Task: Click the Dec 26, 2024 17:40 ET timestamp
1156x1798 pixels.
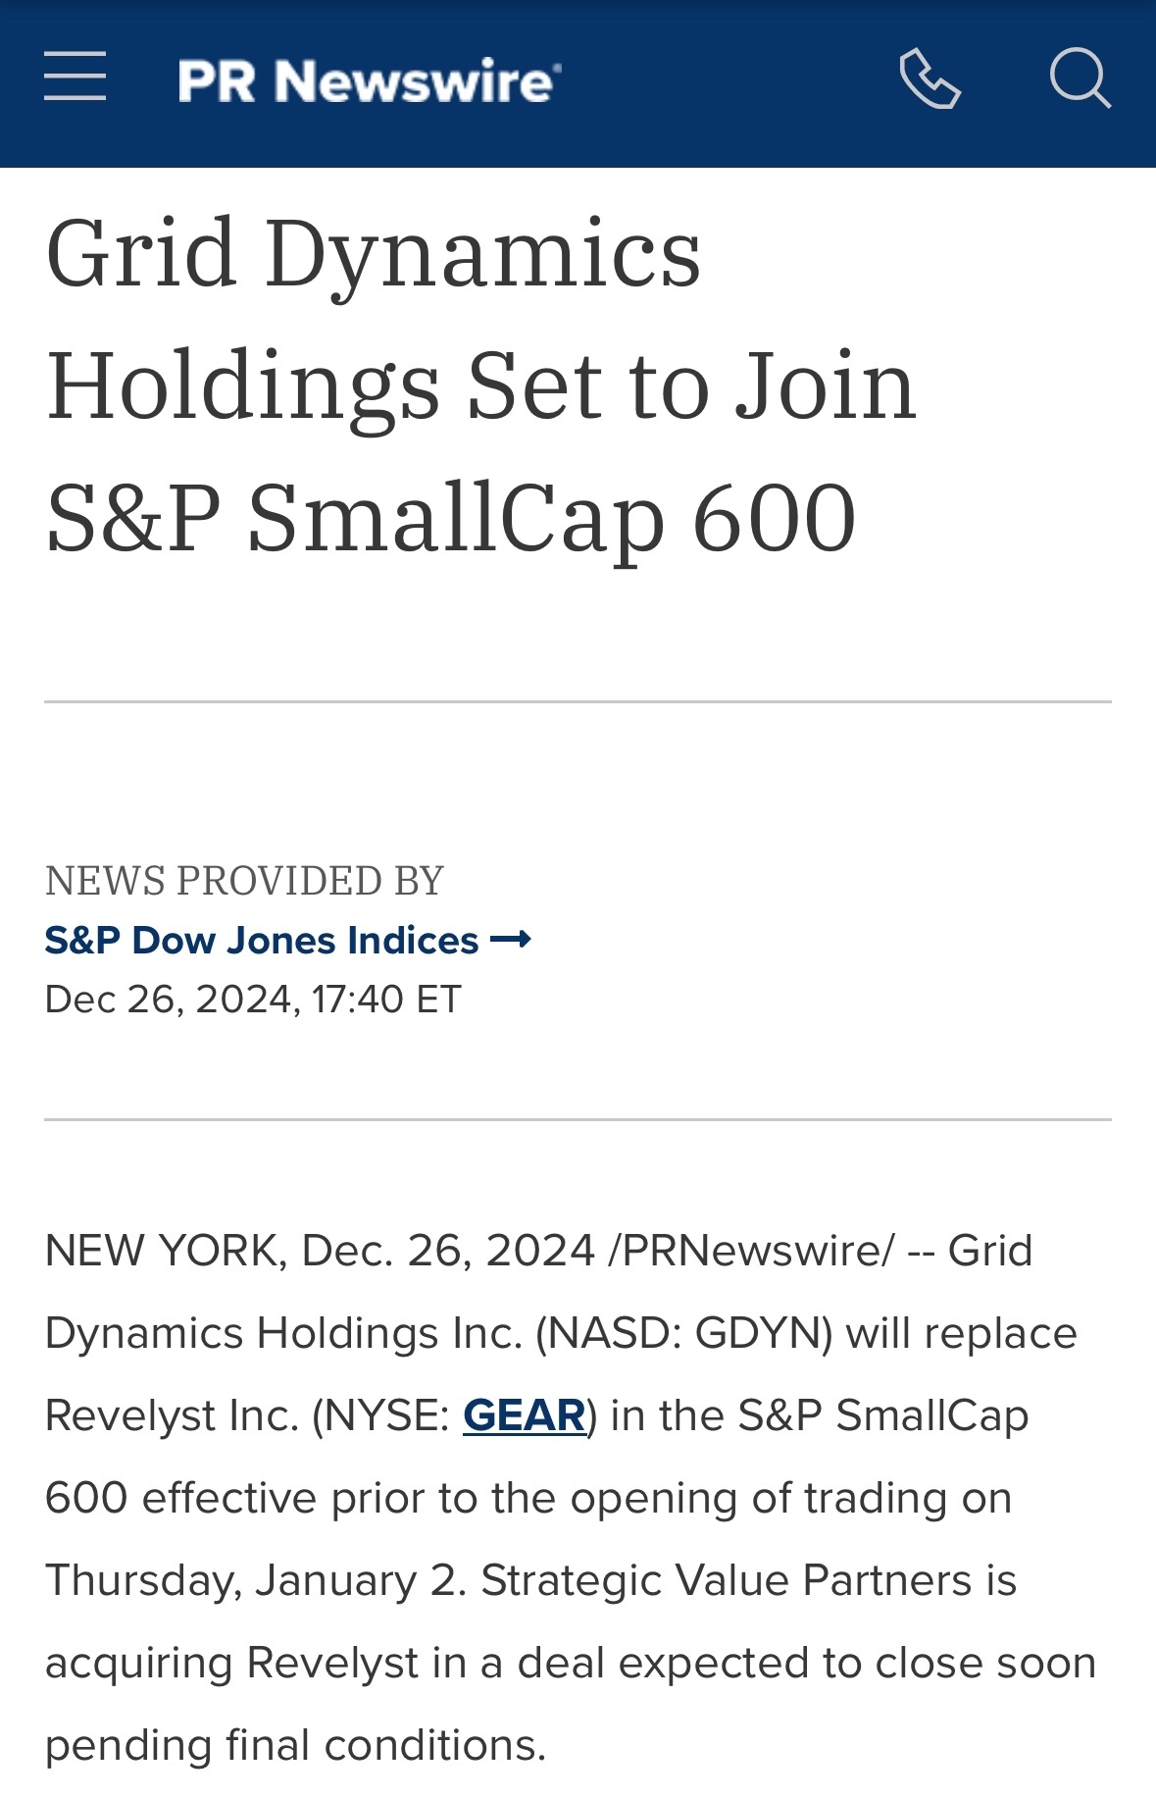Action: 253,1000
